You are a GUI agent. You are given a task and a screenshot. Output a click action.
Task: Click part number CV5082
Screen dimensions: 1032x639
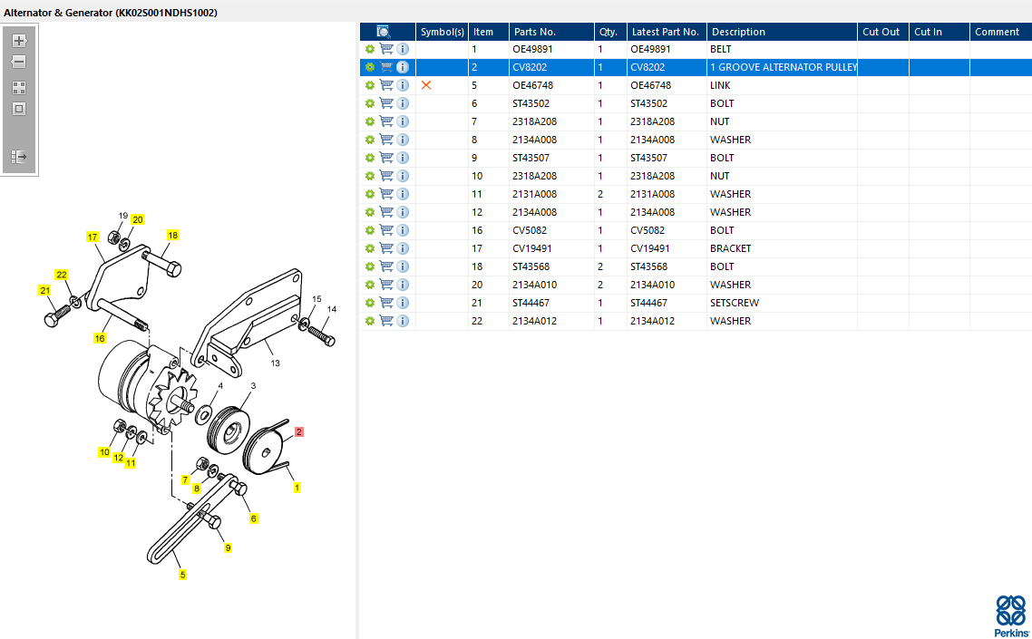(x=530, y=230)
